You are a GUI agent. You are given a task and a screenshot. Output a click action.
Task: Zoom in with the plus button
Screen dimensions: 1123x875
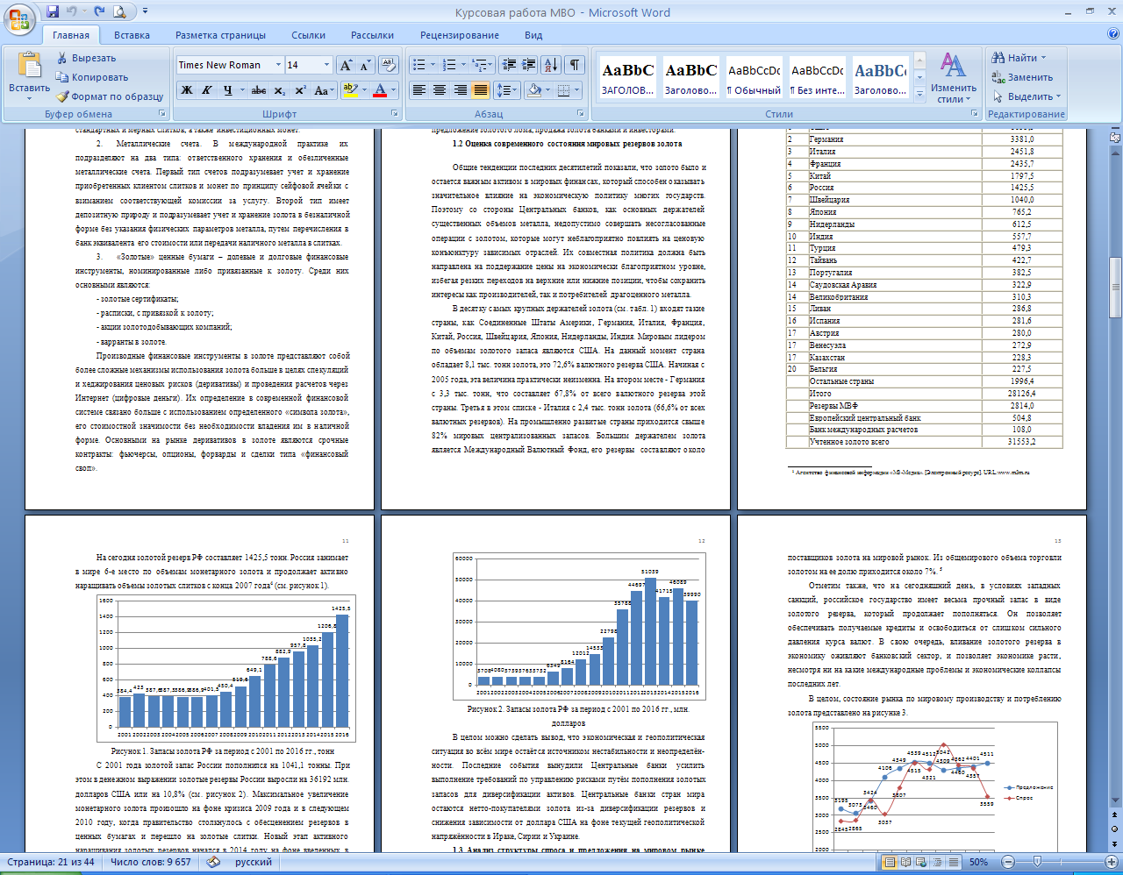1110,863
